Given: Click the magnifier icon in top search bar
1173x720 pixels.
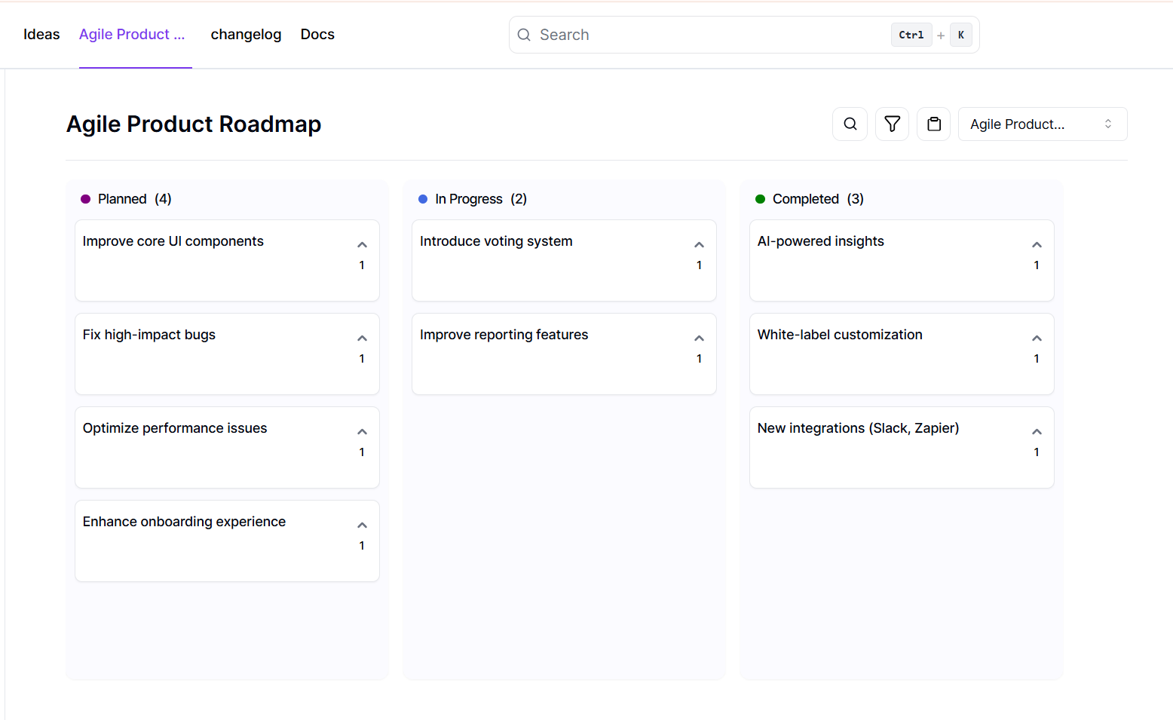Looking at the screenshot, I should [x=524, y=35].
